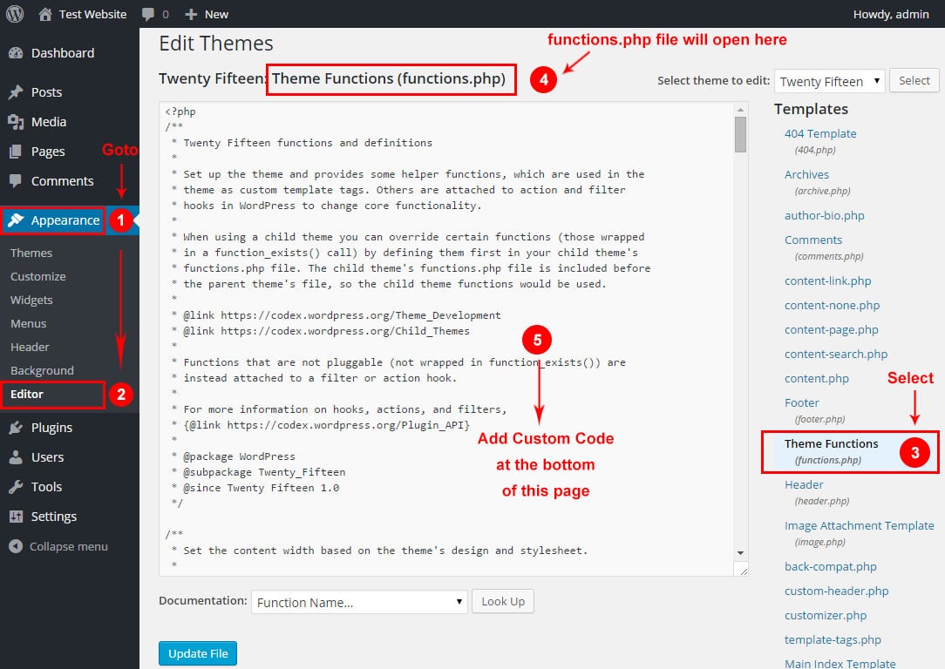This screenshot has width=945, height=669.
Task: Click the plus icon next to New
Action: coord(191,15)
